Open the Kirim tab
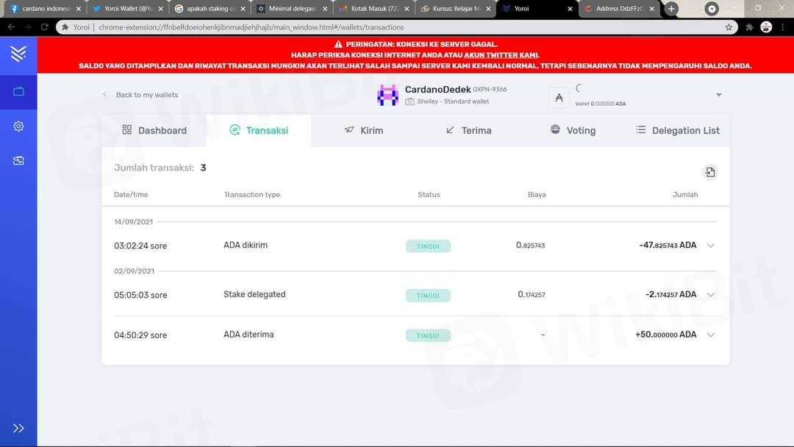The image size is (794, 447). pyautogui.click(x=363, y=130)
